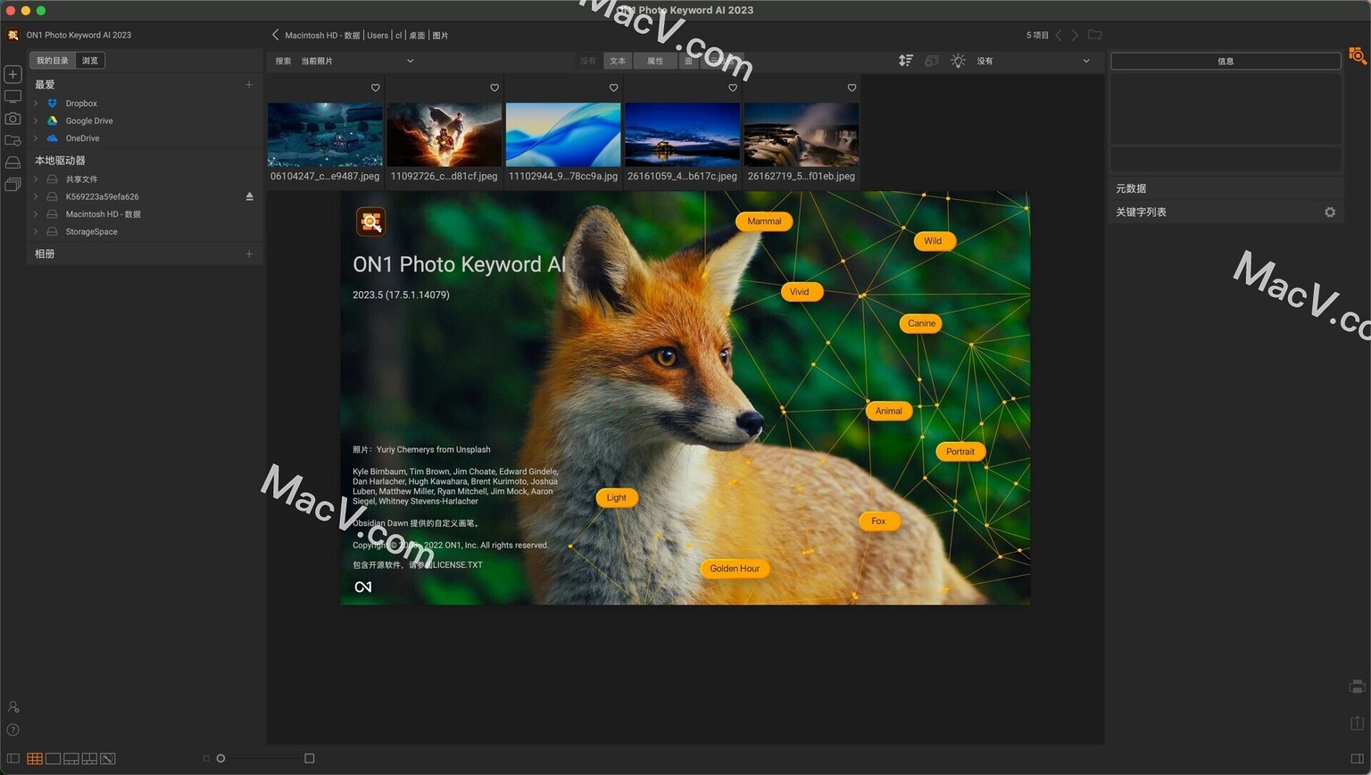Expand the Macintosh HD - 数据 drive

[36, 214]
